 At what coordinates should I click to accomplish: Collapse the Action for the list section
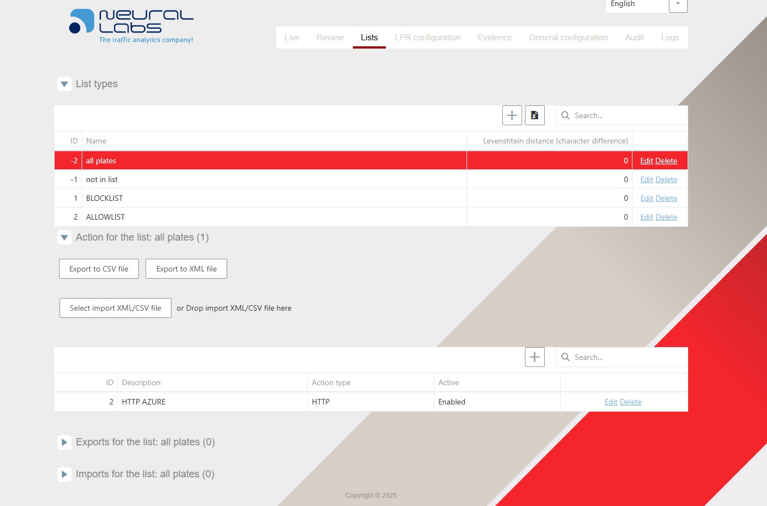(65, 238)
